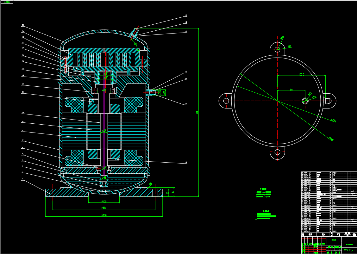Select top mounting lug hole in plan view
Image resolution: width=357 pixels, height=254 pixels.
(x=277, y=49)
